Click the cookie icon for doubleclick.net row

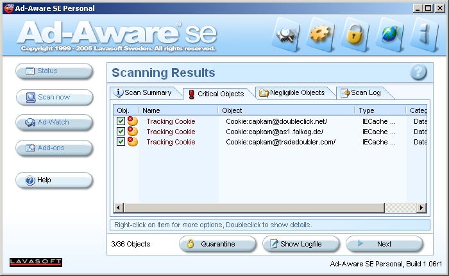132,121
